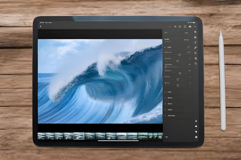Screen dimensions: 241x160
Task: Open the clock history icon in side rail
Action: 196,64
